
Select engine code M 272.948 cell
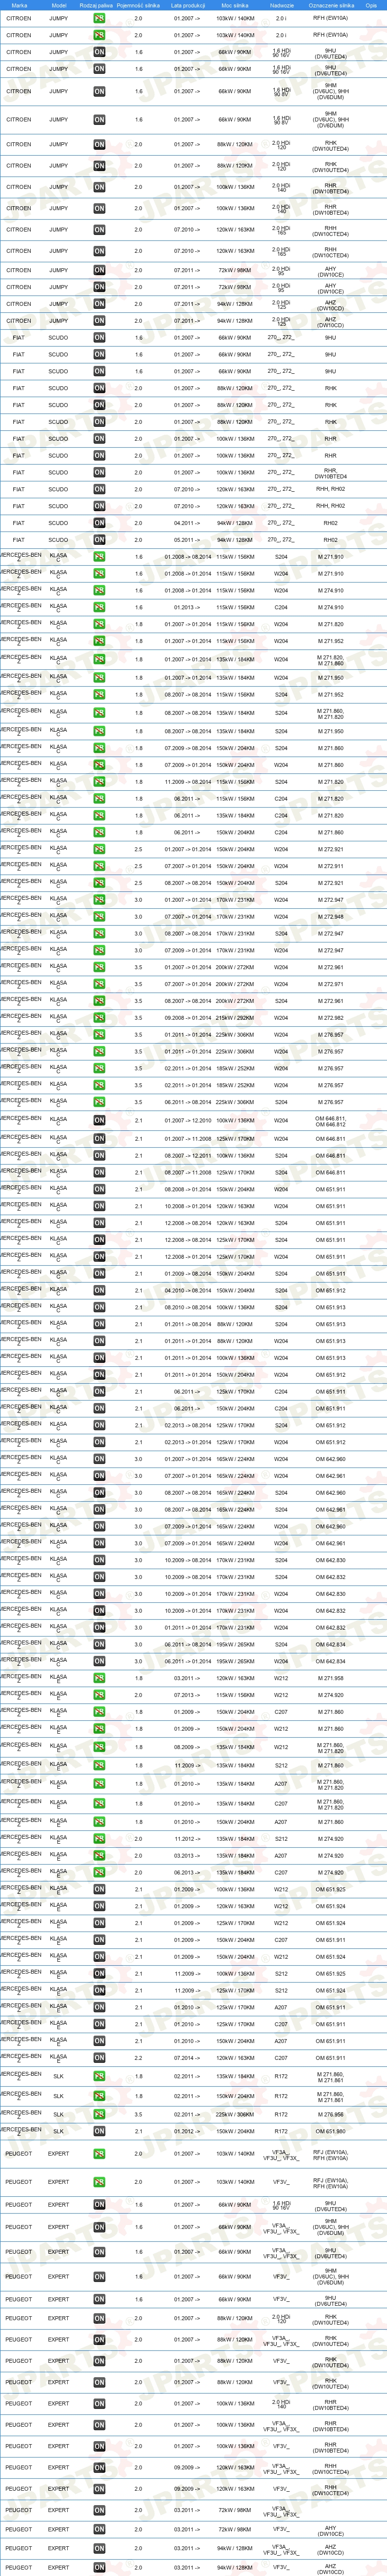pyautogui.click(x=331, y=917)
